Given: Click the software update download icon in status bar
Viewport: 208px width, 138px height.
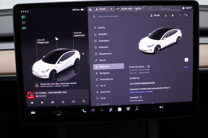Looking at the screenshot, I should pos(111,9).
